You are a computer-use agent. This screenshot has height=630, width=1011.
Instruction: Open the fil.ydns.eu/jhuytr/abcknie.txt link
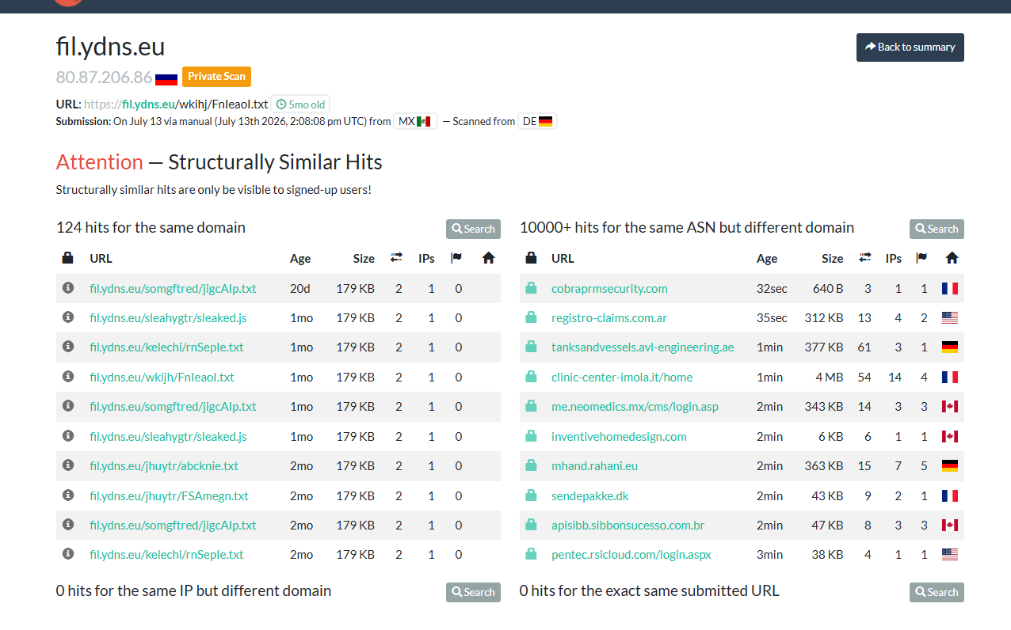(164, 465)
